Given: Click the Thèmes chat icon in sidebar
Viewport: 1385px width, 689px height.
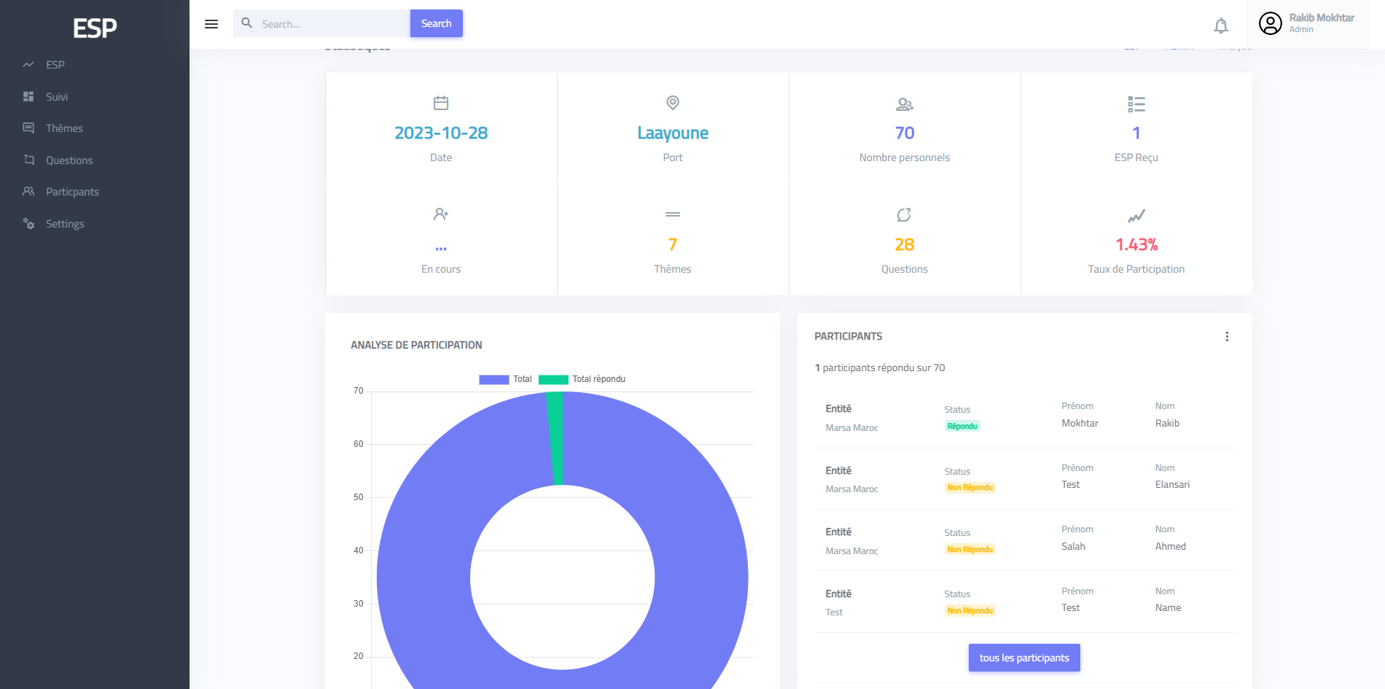Looking at the screenshot, I should 28,128.
